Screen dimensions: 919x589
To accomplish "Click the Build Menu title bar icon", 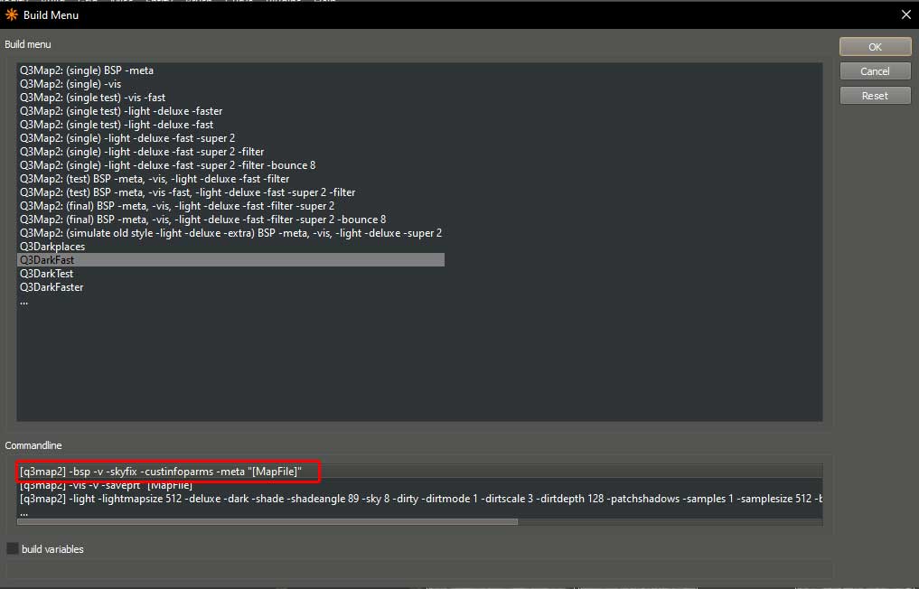I will pyautogui.click(x=12, y=14).
